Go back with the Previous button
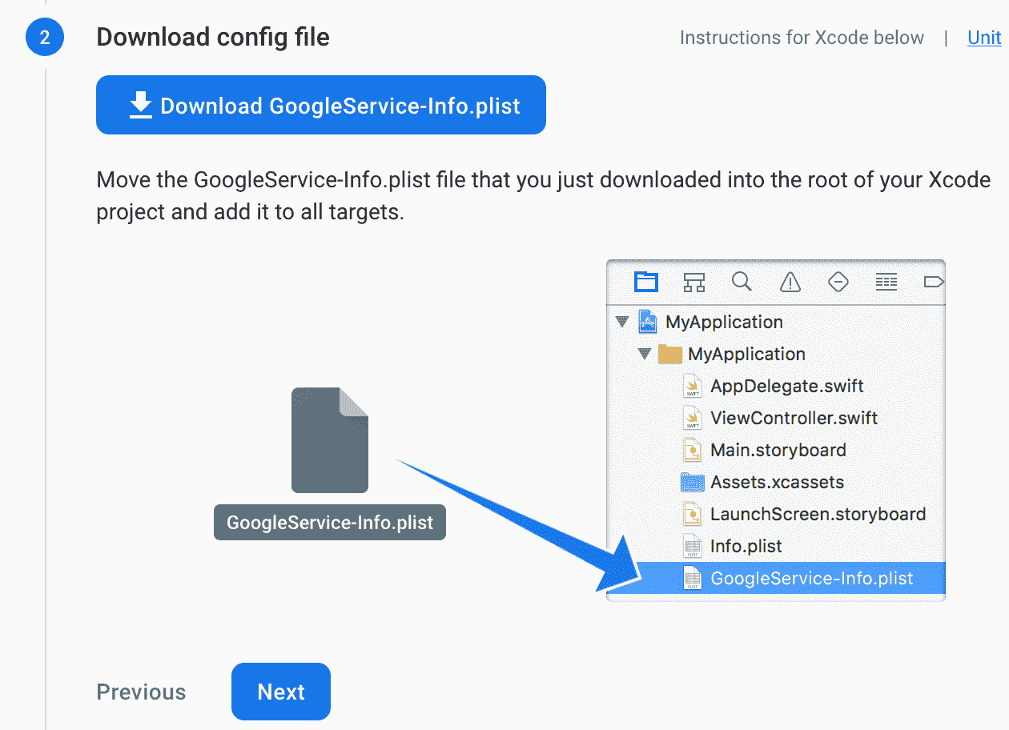1009x730 pixels. [141, 692]
